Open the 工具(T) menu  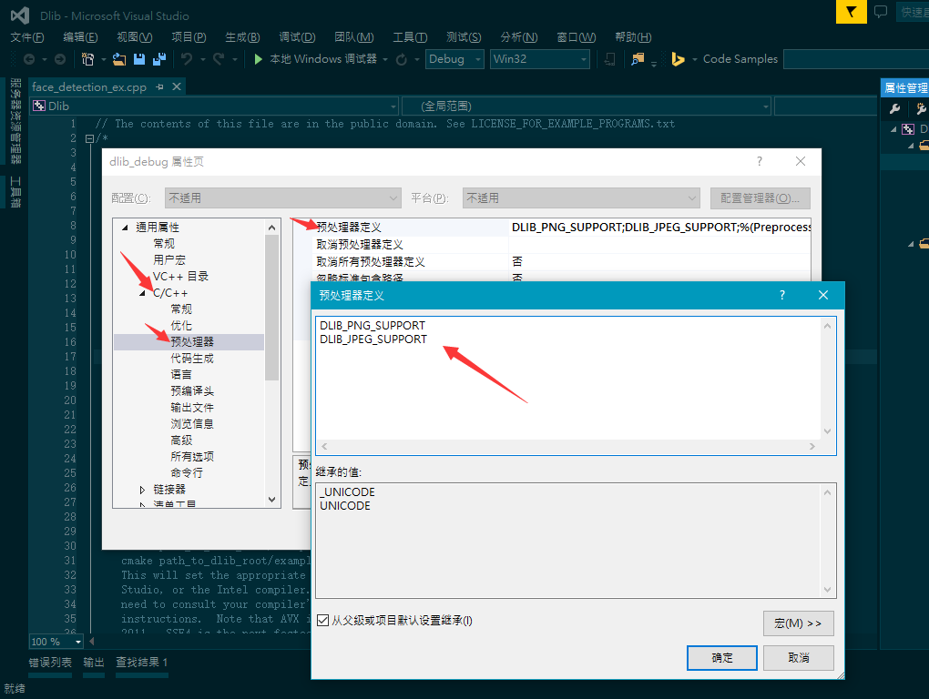[x=410, y=37]
